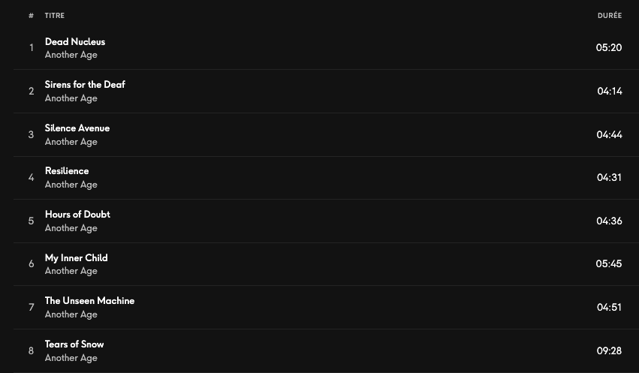Open the track Silence Avenue

77,128
